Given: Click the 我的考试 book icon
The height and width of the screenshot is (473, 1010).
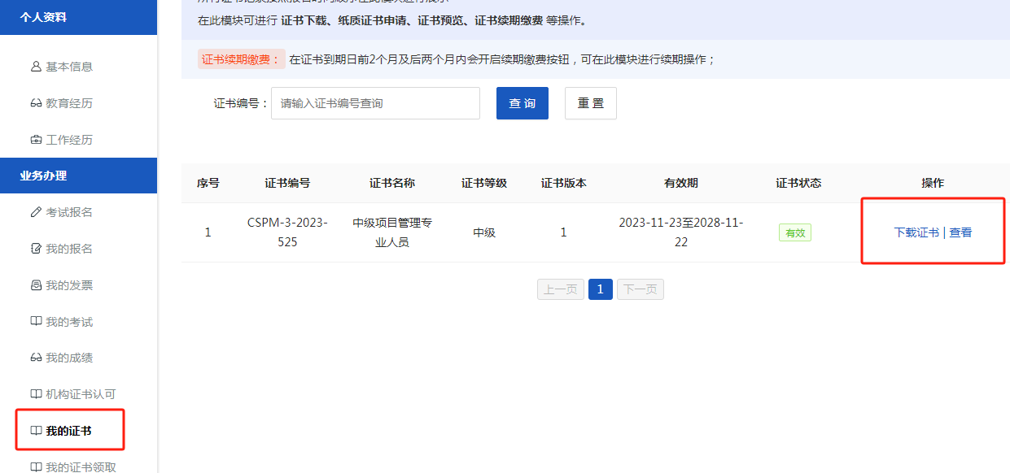Looking at the screenshot, I should [35, 321].
